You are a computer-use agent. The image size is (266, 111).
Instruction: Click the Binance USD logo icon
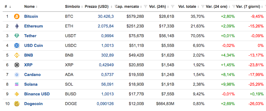(17, 94)
